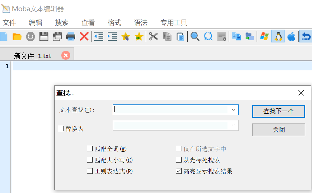
Task: Close the 新文件_1.txt tab
Action: click(x=66, y=55)
